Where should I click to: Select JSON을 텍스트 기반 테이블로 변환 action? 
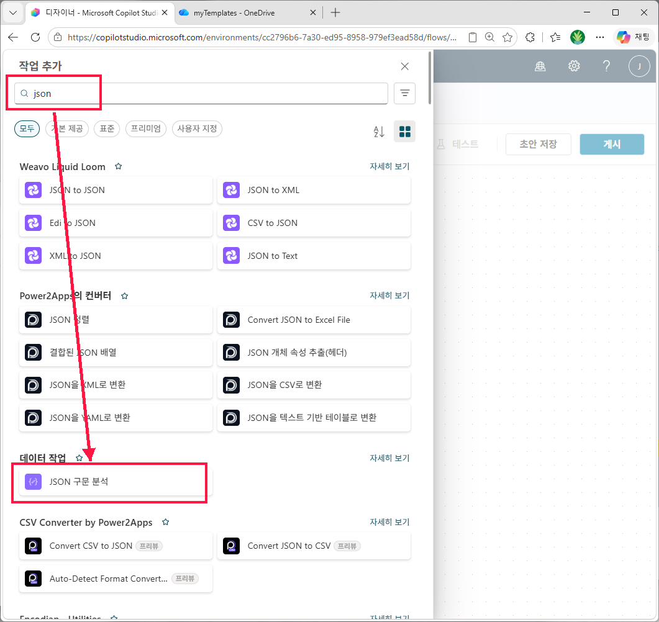pos(314,418)
